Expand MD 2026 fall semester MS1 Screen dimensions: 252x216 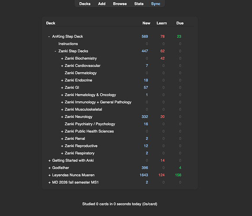tap(49, 182)
